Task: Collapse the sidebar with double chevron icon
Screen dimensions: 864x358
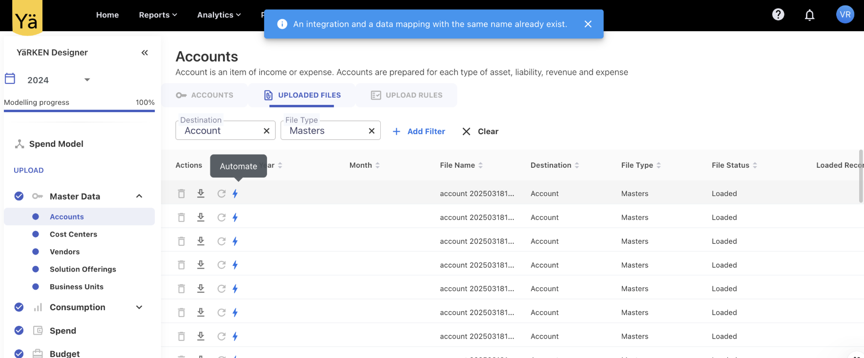Action: pyautogui.click(x=144, y=53)
